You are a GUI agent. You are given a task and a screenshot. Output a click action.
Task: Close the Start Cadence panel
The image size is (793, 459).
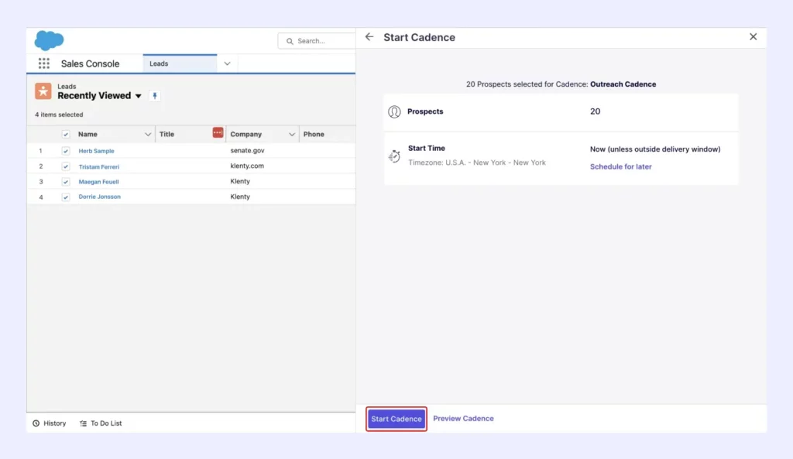(753, 36)
